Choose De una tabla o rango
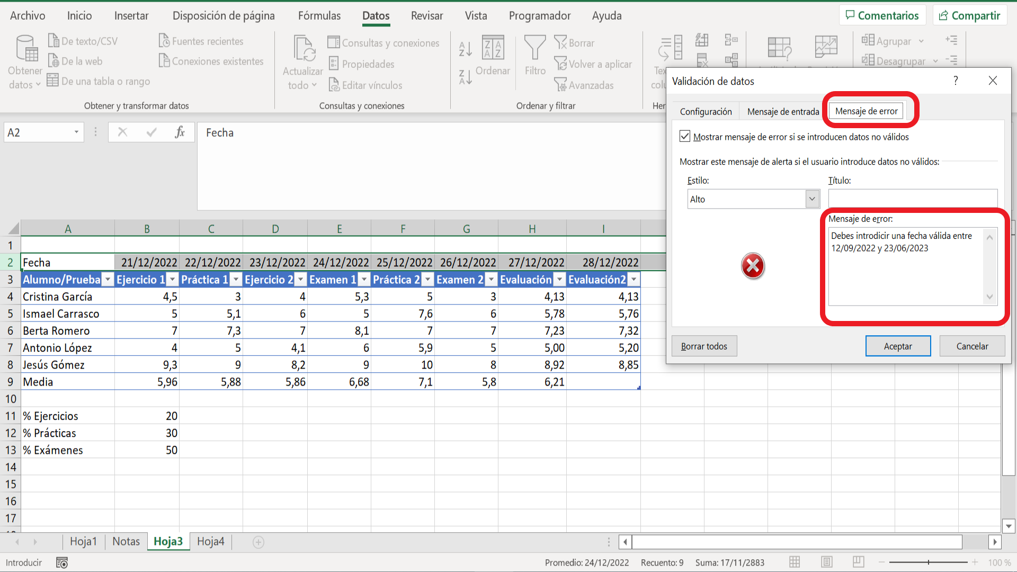Viewport: 1017px width, 572px height. [99, 82]
